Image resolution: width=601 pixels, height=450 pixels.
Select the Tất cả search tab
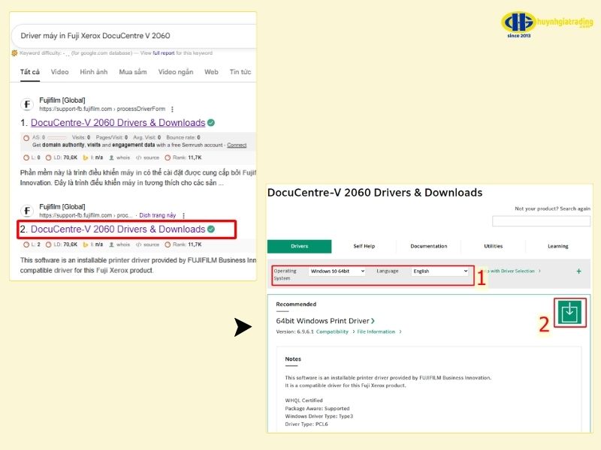click(x=30, y=72)
